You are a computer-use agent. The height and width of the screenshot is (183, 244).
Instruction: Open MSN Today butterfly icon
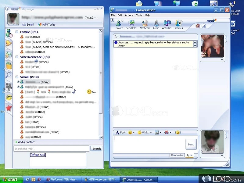pyautogui.click(x=40, y=24)
